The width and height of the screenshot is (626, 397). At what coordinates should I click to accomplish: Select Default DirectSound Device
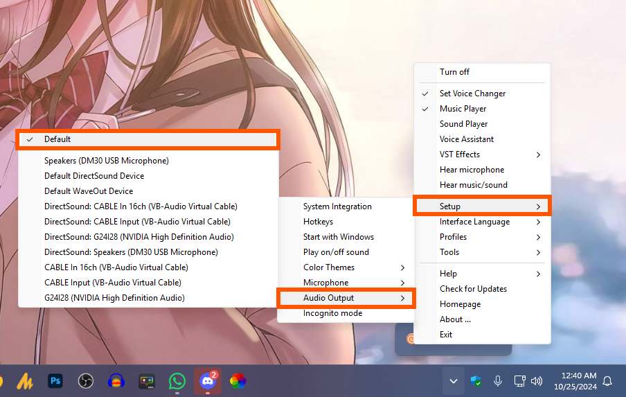tap(147, 176)
